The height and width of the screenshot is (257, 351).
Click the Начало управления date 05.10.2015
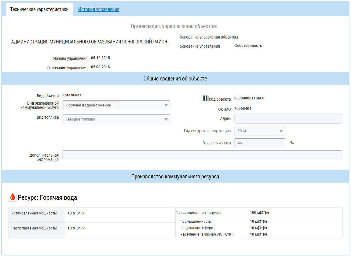(101, 58)
